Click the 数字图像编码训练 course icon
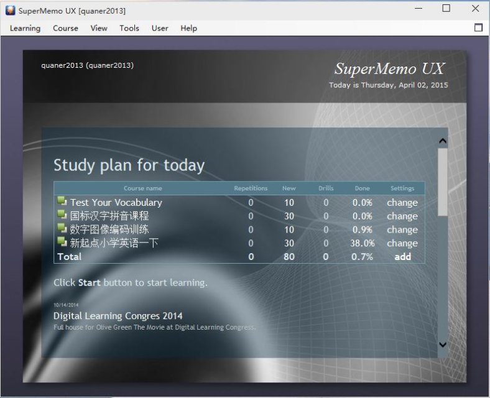Screen dimensions: 490x398 62,228
